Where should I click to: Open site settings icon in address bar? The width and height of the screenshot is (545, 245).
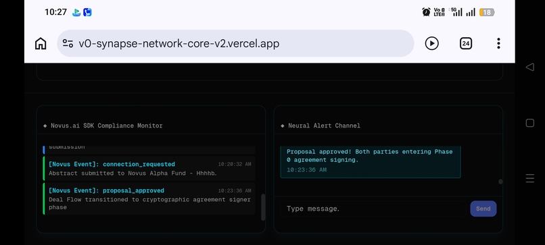pyautogui.click(x=68, y=43)
